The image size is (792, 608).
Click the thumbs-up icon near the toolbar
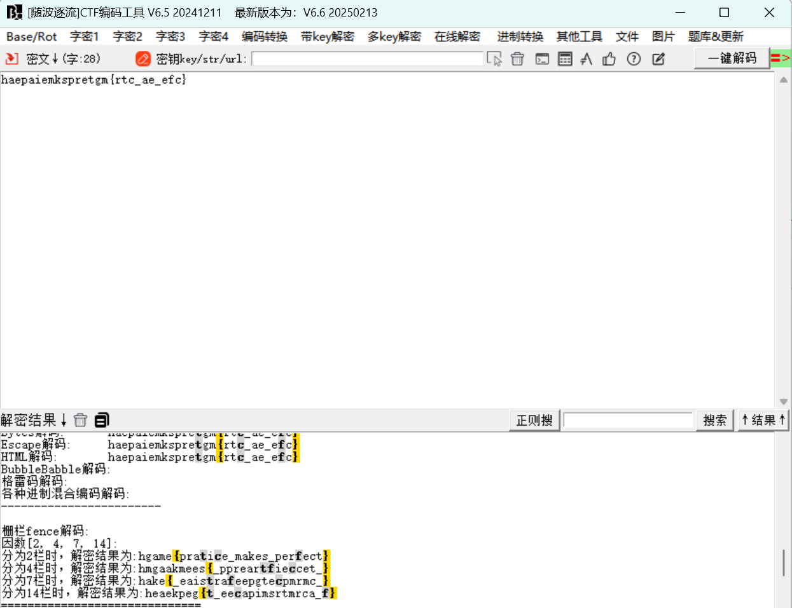(x=609, y=58)
